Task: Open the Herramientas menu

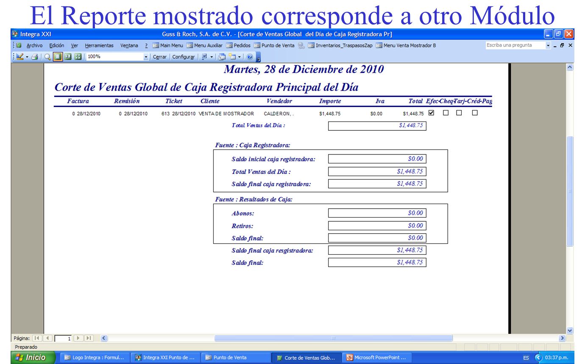Action: click(x=99, y=45)
